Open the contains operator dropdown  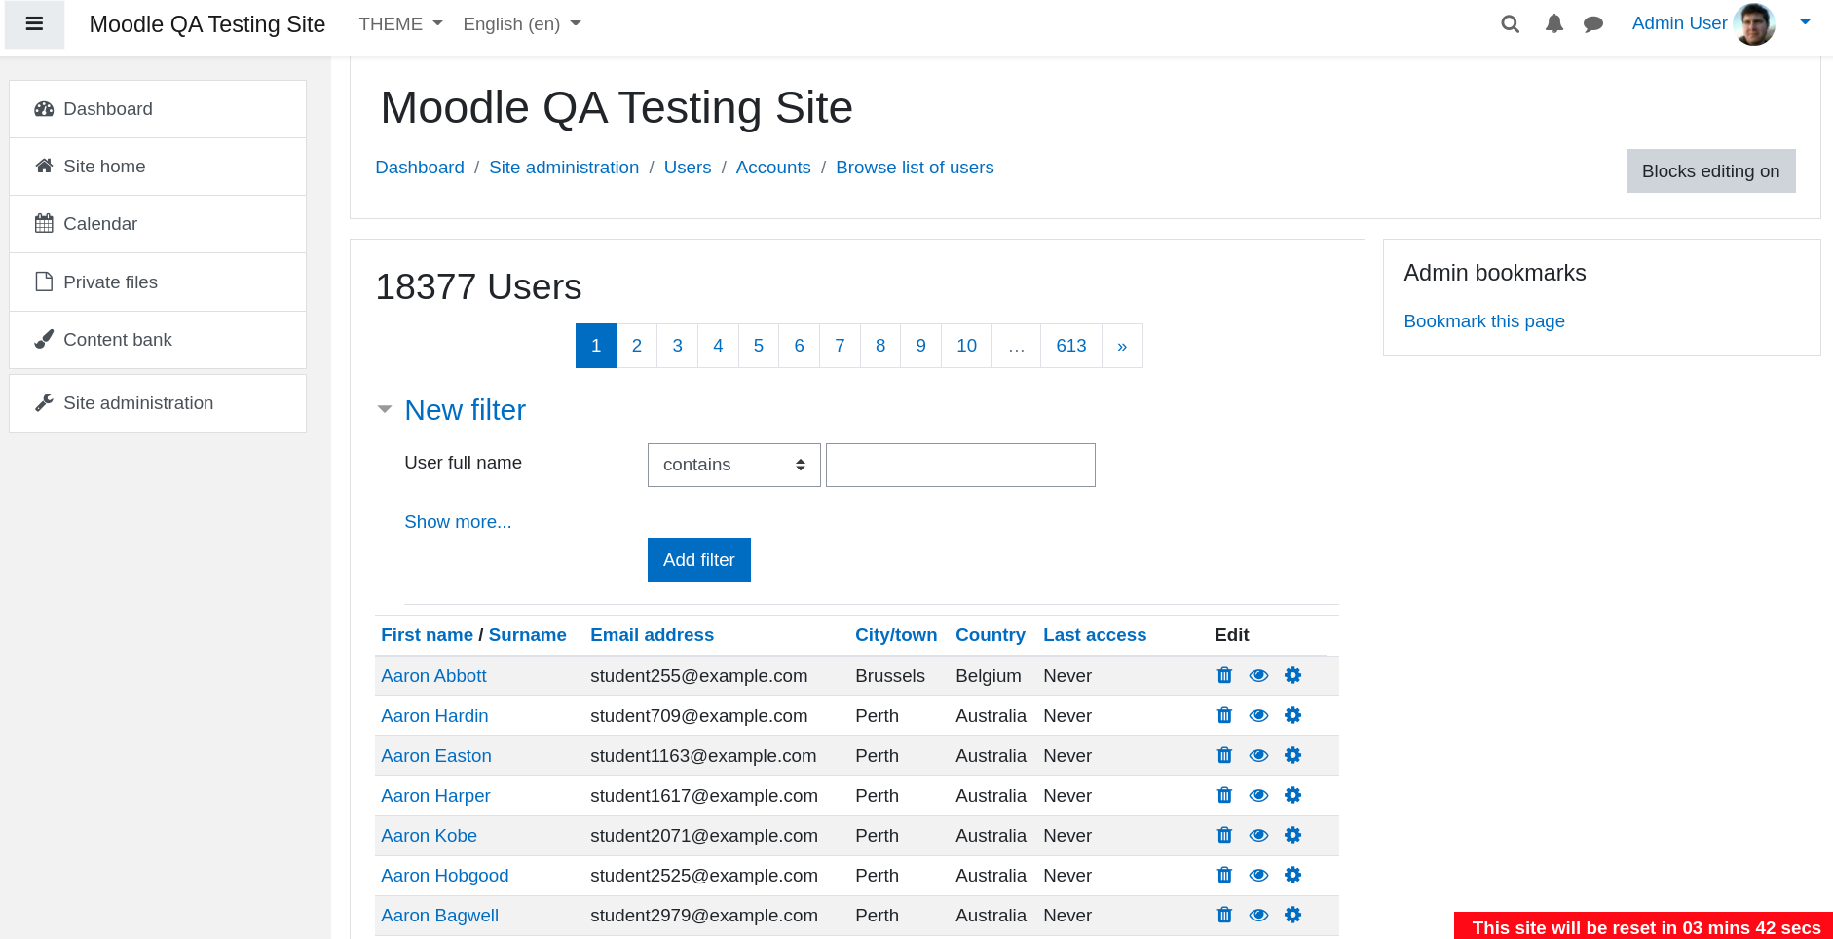pos(734,465)
